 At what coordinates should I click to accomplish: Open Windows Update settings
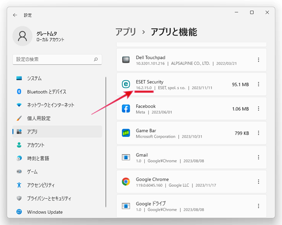coord(57,212)
